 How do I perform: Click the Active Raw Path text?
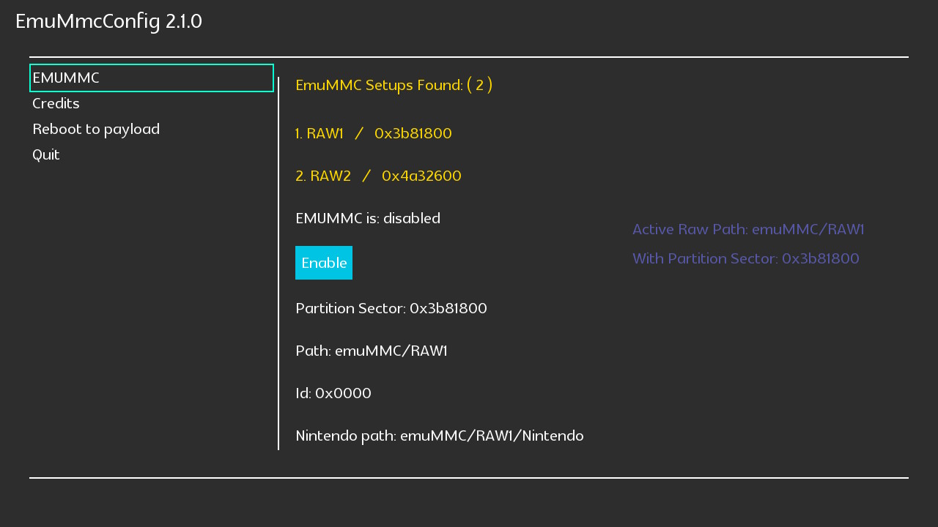pos(748,230)
